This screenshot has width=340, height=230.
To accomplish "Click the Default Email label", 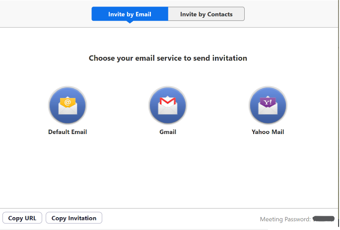I will tap(68, 132).
